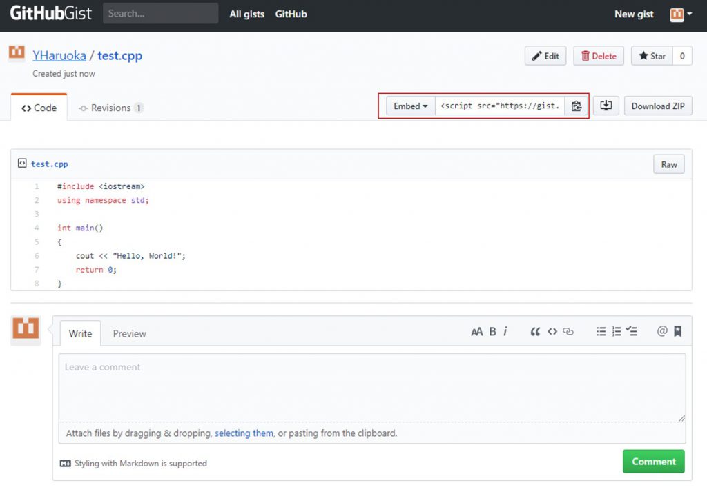Click header text size formatting icon
This screenshot has width=707, height=494.
pos(476,332)
